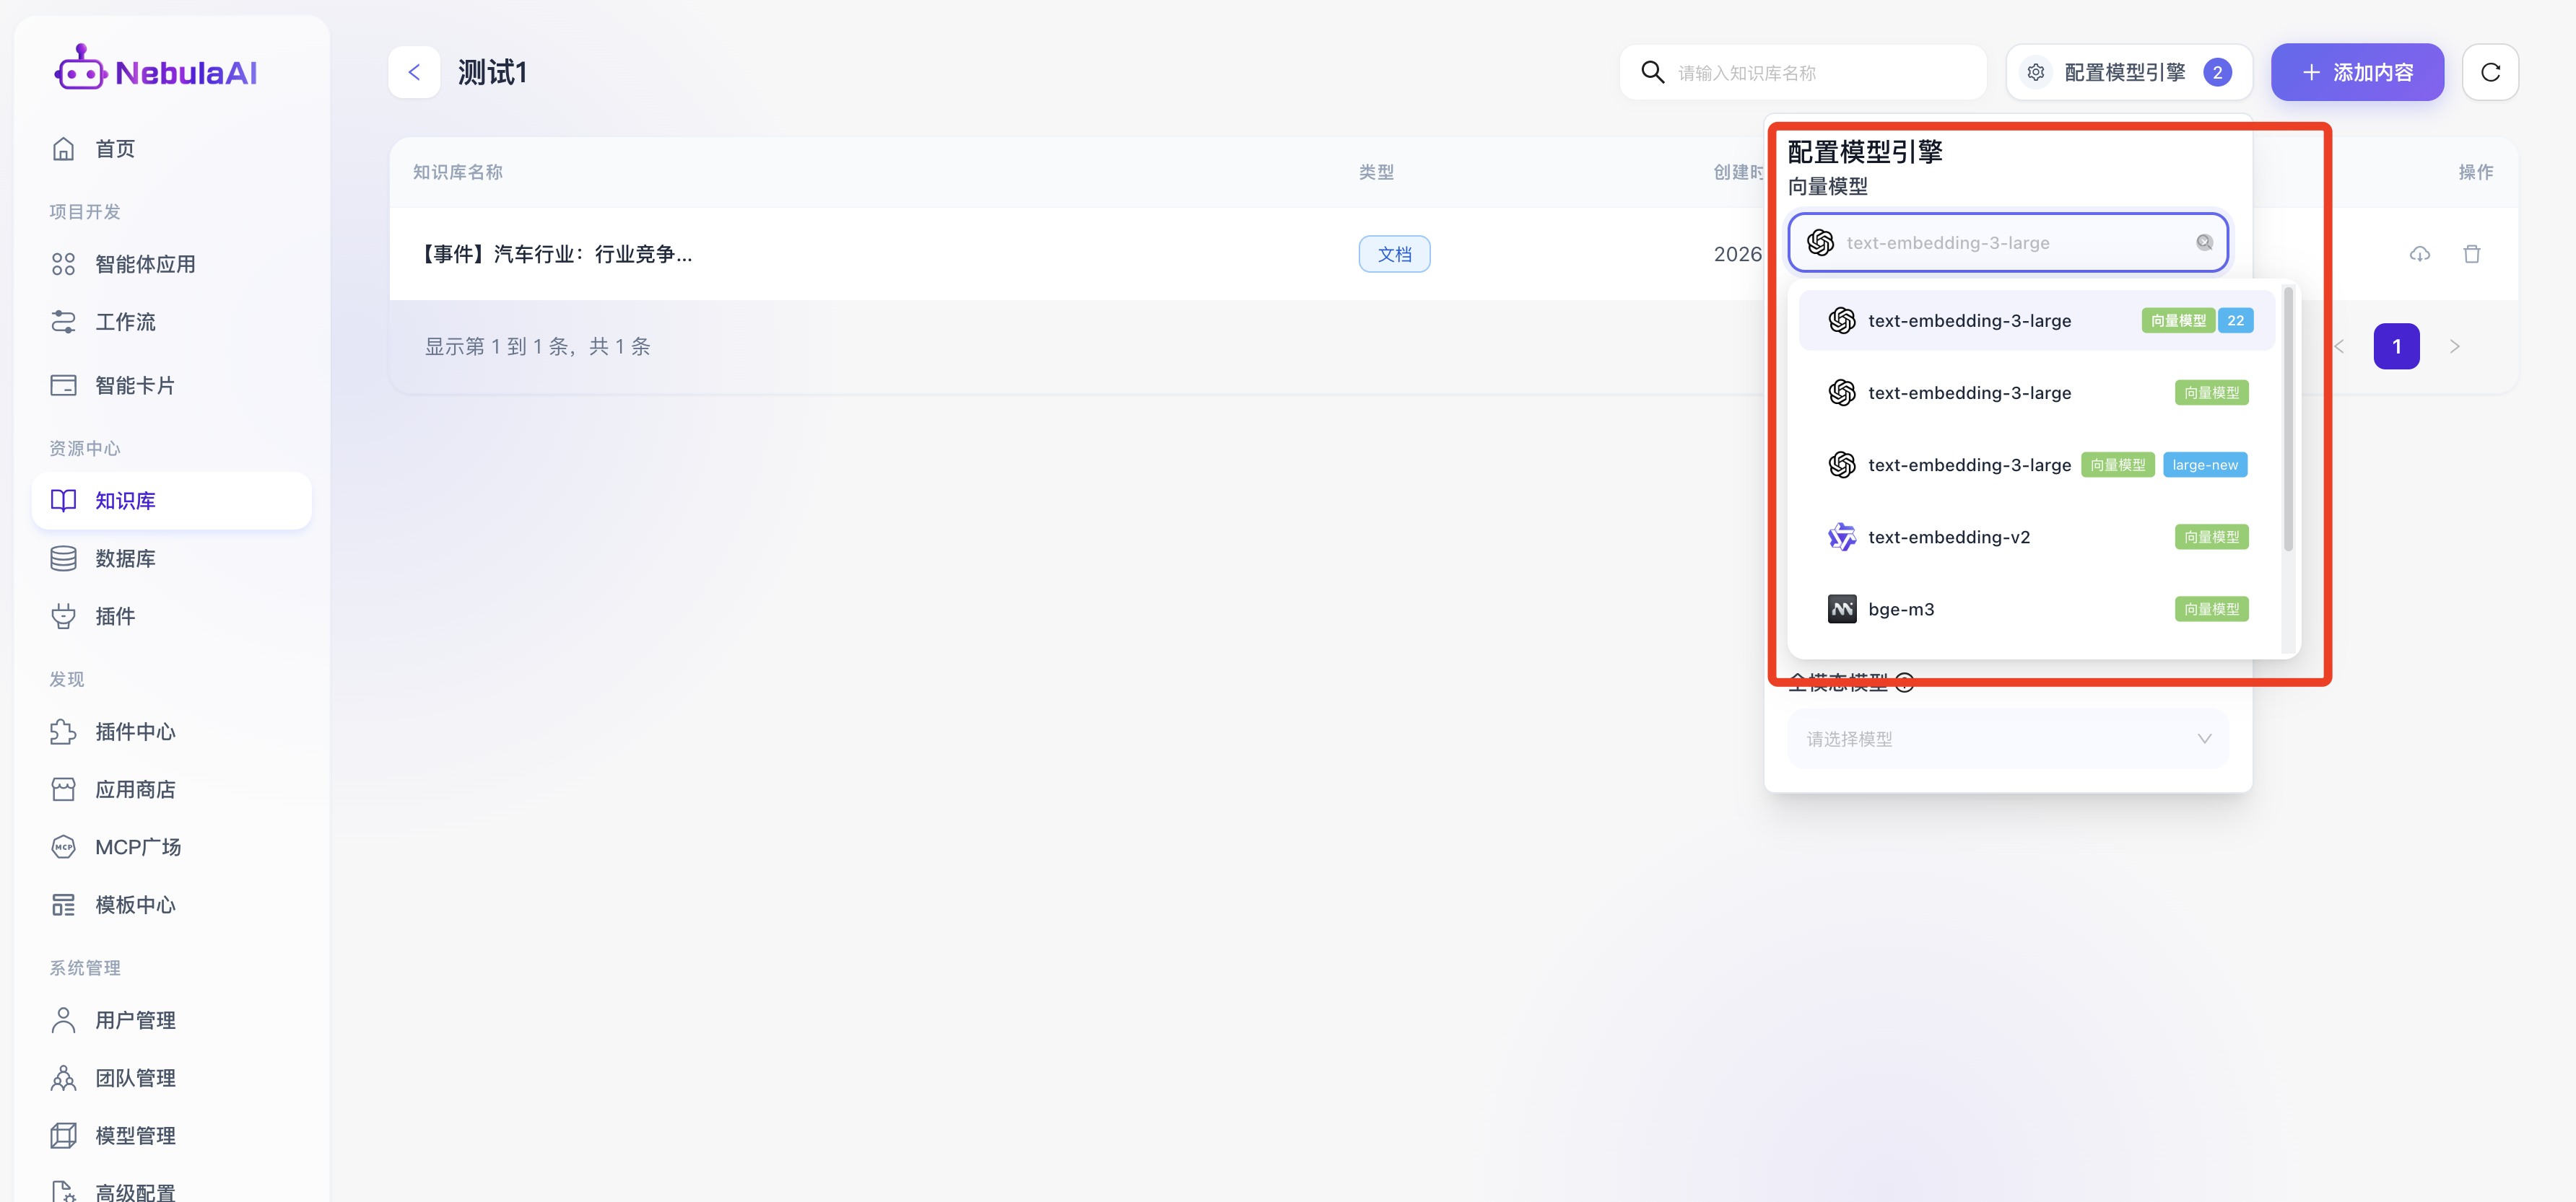Clear the vector model select field

[x=2204, y=243]
